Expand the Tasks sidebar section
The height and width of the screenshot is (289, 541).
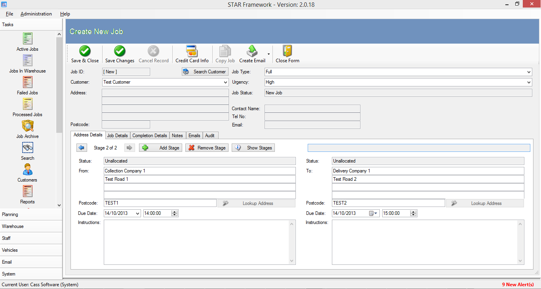click(31, 25)
